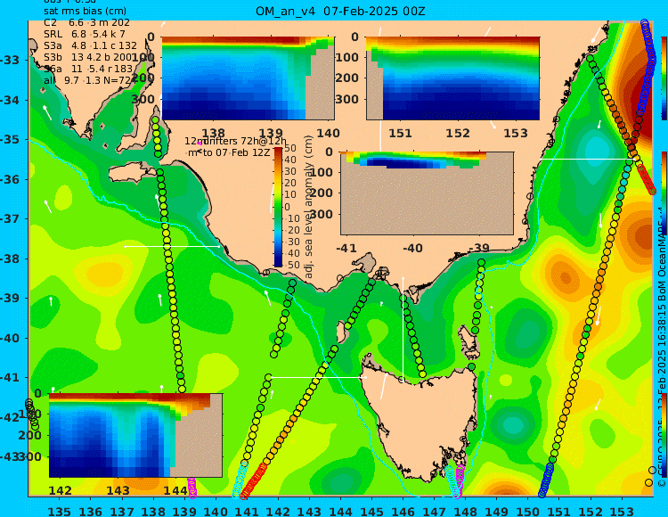Open the depth section inset spanning -41 to -39
This screenshot has width=668, height=517.
coord(427,193)
